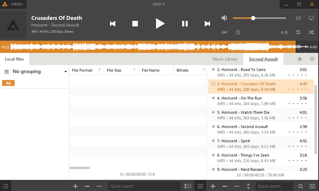The width and height of the screenshot is (319, 191).
Task: Uncheck Crusaders Of Death track checkbox
Action: (x=213, y=84)
